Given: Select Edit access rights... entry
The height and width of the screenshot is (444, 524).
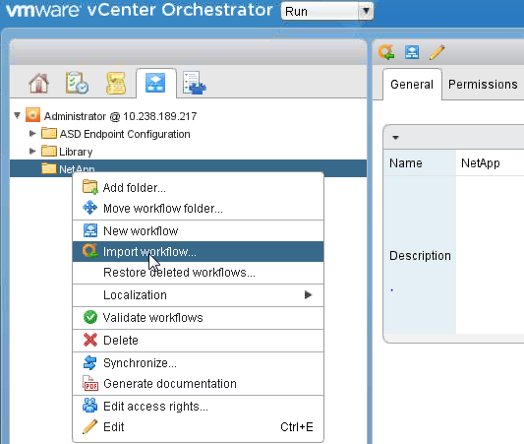Looking at the screenshot, I should tap(199, 407).
